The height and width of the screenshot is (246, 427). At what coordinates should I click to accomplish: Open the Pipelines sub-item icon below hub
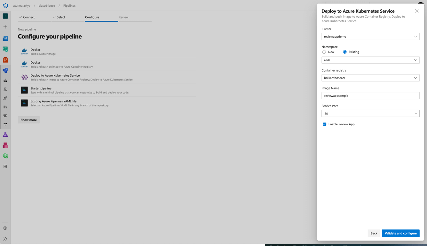click(5, 81)
